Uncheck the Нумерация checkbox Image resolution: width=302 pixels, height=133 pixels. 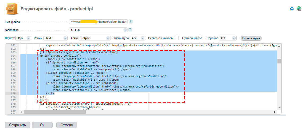pos(201,38)
